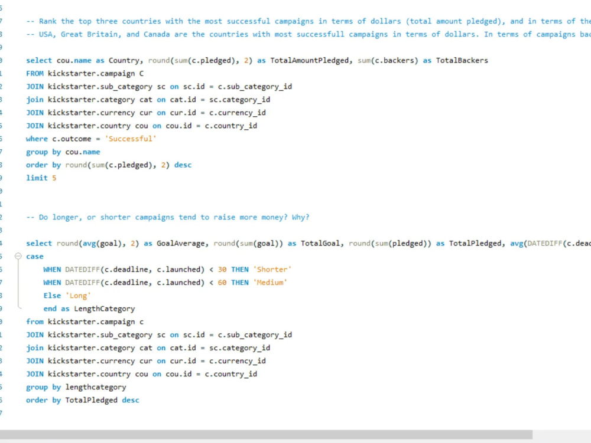Place cursor on 'limit 5' line
Image resolution: width=591 pixels, height=443 pixels.
pos(41,178)
